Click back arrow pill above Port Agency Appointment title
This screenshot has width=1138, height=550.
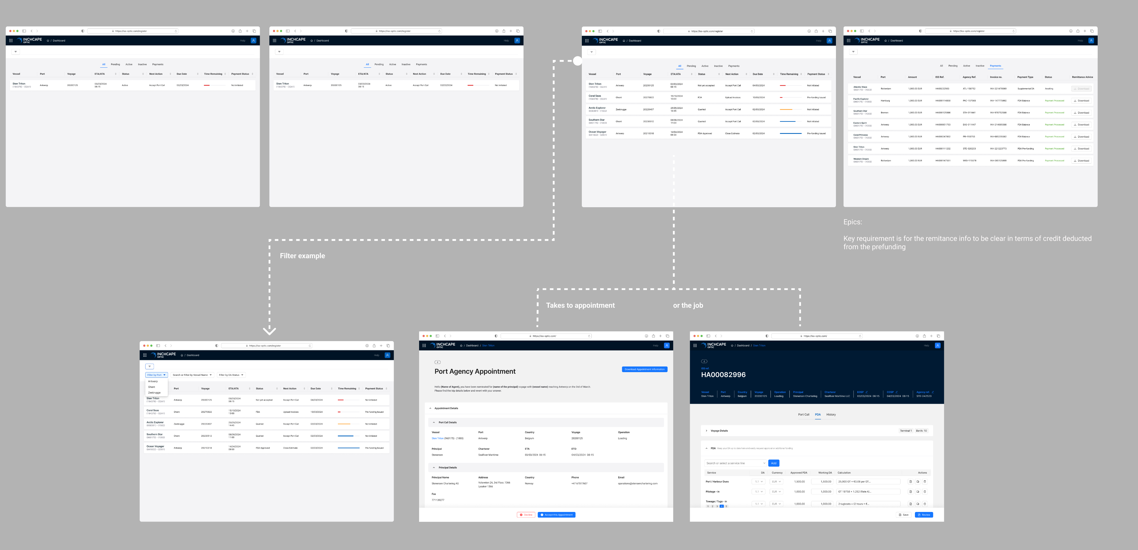coord(437,363)
